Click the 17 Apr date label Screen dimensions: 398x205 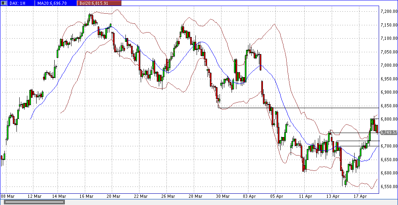(361, 196)
